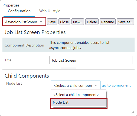Switch to the Web UI style tab

point(50,11)
